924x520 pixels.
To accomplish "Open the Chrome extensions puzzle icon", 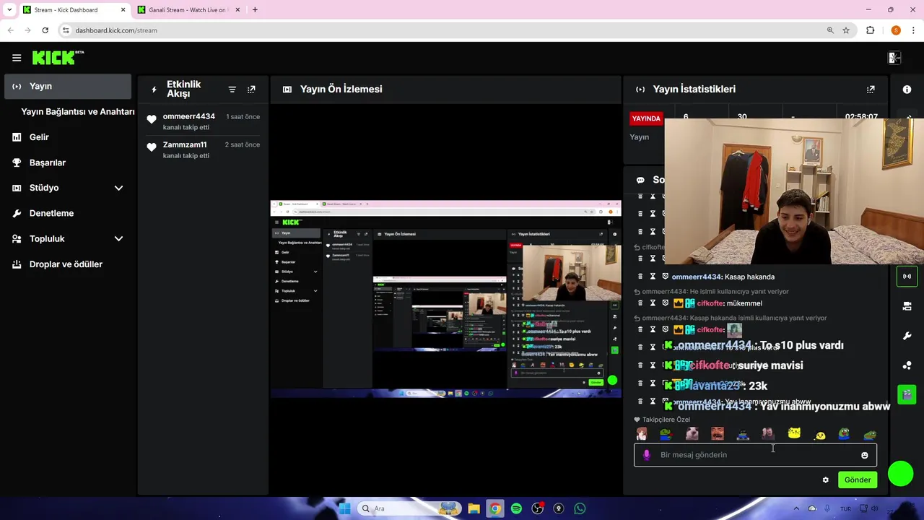I will 870,30.
